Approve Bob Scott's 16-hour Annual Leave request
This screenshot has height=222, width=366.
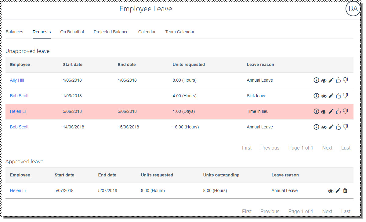[338, 127]
